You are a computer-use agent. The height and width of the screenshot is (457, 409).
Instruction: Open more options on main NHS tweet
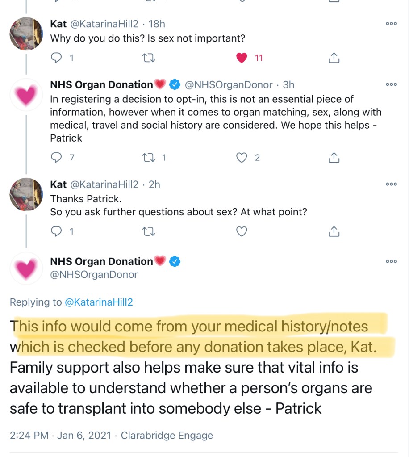pyautogui.click(x=391, y=261)
